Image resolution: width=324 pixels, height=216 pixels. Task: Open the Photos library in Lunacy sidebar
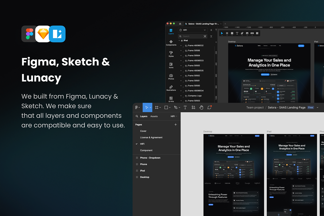tap(171, 77)
